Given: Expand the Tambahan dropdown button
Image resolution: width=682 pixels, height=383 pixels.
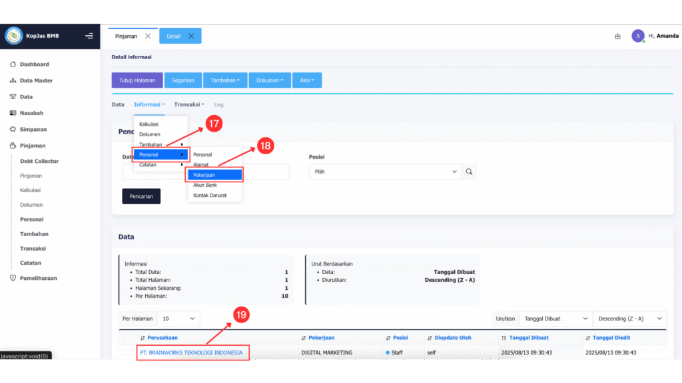Looking at the screenshot, I should point(225,80).
